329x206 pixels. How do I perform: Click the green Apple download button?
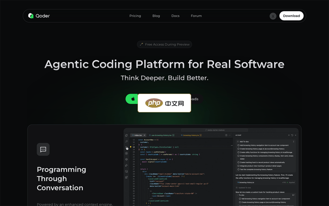[x=132, y=99]
